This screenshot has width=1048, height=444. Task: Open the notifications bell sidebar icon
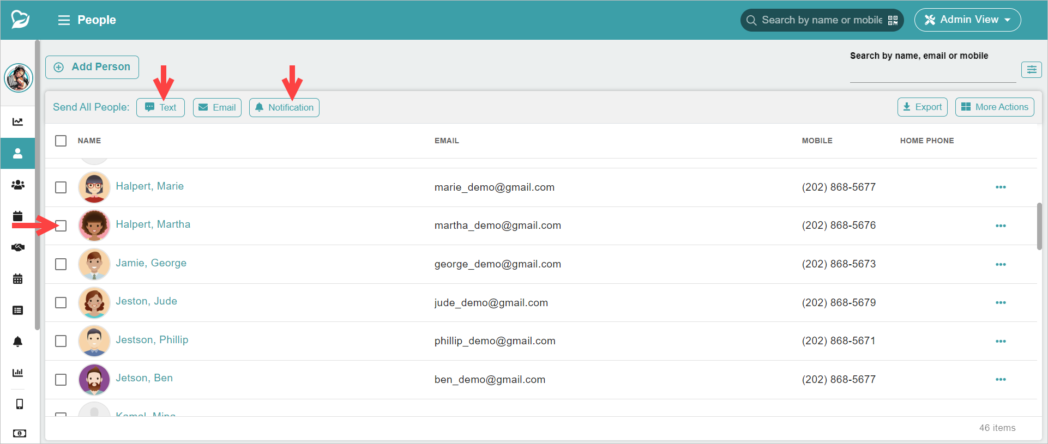[18, 342]
